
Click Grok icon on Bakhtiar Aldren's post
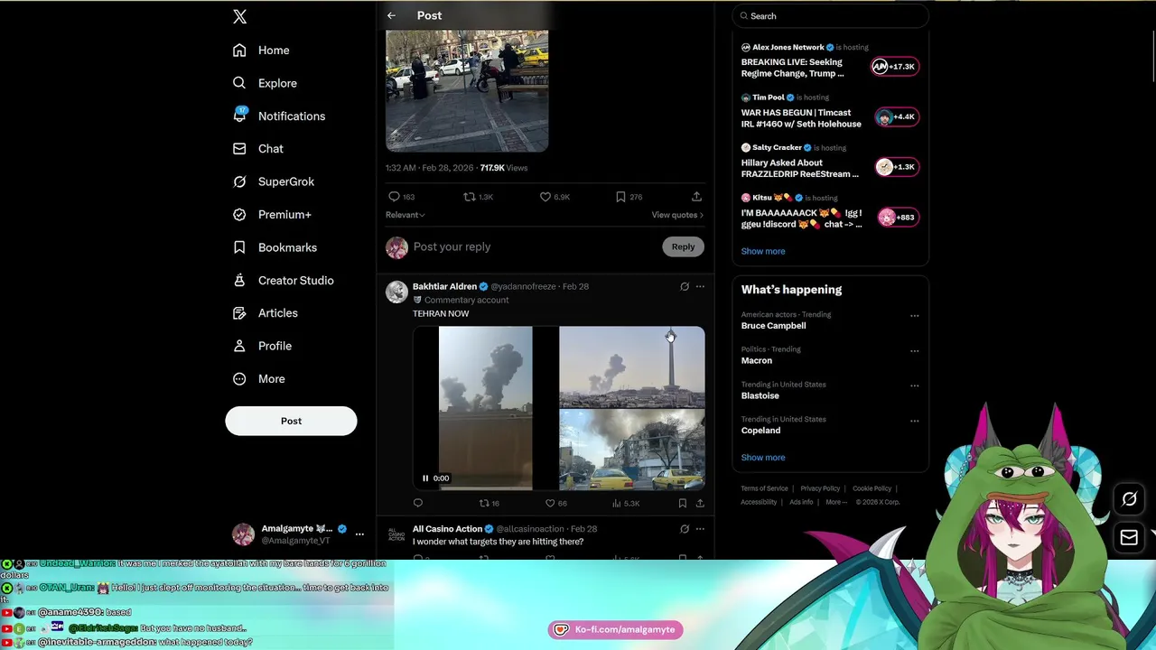tap(685, 286)
